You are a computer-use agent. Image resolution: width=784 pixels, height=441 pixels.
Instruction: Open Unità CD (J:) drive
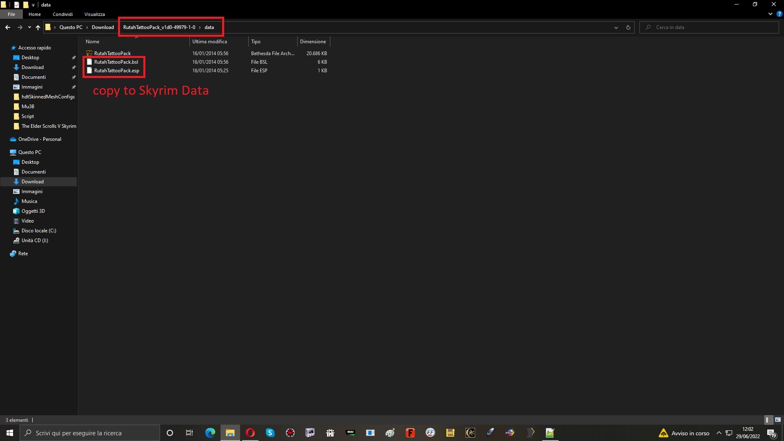click(35, 241)
